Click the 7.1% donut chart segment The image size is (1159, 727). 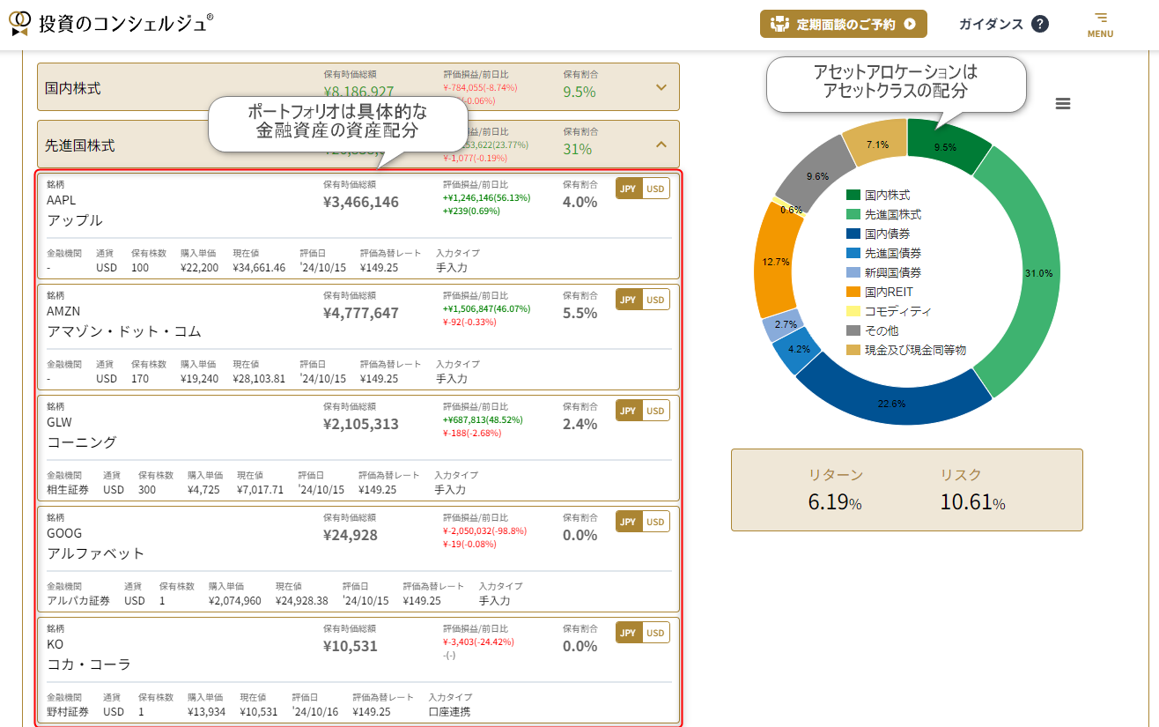tap(876, 145)
